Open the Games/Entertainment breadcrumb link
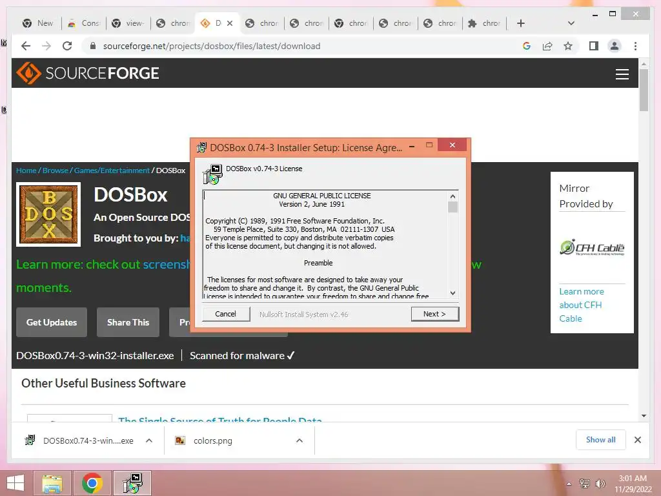661x496 pixels. point(112,170)
